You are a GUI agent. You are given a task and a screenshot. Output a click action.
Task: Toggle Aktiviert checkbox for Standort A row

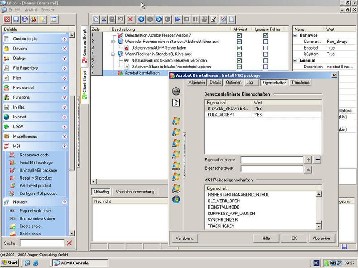pyautogui.click(x=239, y=42)
